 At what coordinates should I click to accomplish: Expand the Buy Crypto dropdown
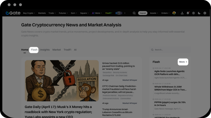(x=29, y=13)
